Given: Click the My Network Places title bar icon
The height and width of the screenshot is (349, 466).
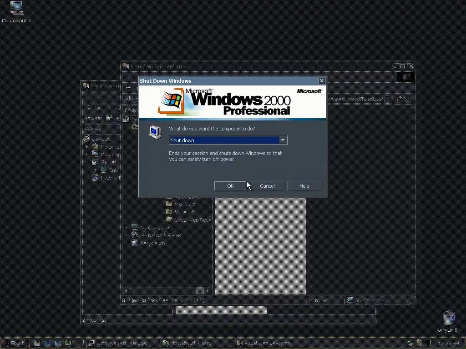Looking at the screenshot, I should click(x=86, y=86).
